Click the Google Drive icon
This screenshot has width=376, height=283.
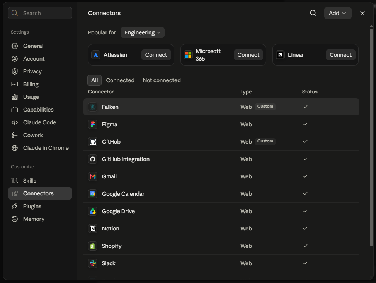(x=93, y=211)
